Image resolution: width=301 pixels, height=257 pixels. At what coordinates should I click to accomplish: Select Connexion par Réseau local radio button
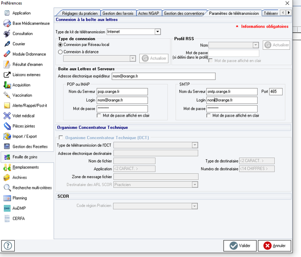(61, 45)
